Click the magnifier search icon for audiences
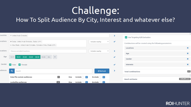 pos(12,71)
